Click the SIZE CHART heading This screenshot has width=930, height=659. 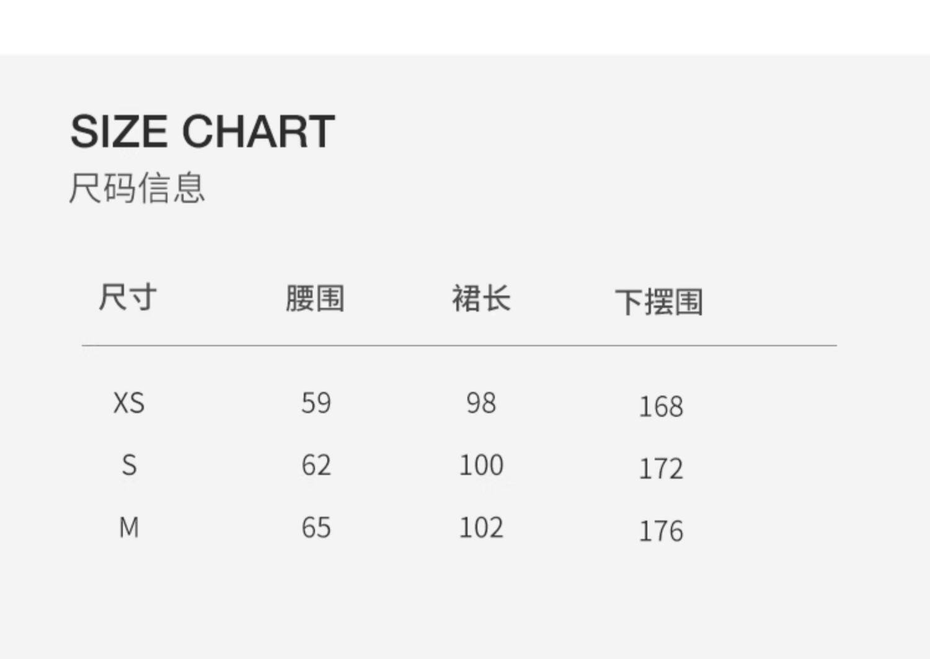click(x=202, y=131)
